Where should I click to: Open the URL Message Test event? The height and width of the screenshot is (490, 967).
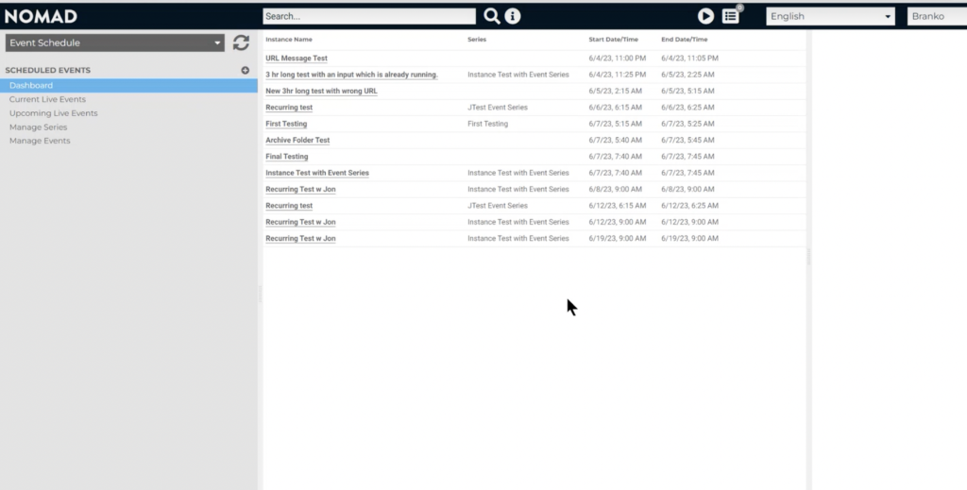click(x=297, y=58)
